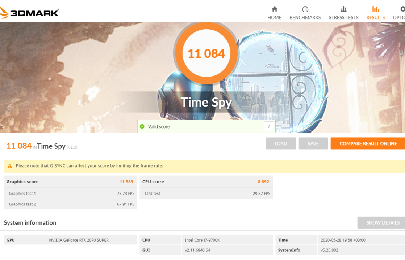The height and width of the screenshot is (260, 405).
Task: Click the time value 2020-05-28 19:58
Action: 343,240
